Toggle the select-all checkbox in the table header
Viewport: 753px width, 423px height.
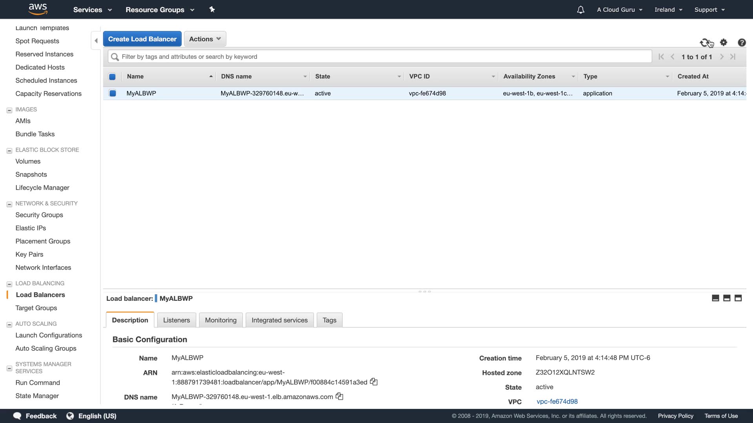[112, 77]
